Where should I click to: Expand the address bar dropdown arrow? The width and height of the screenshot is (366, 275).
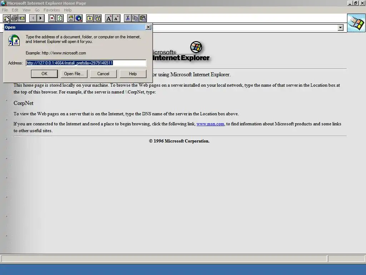[341, 28]
